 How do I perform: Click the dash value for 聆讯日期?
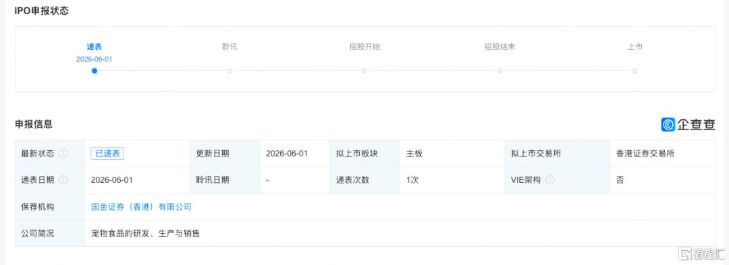(267, 180)
